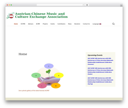
Task: Click the red close window button
Action: pos(7,5)
